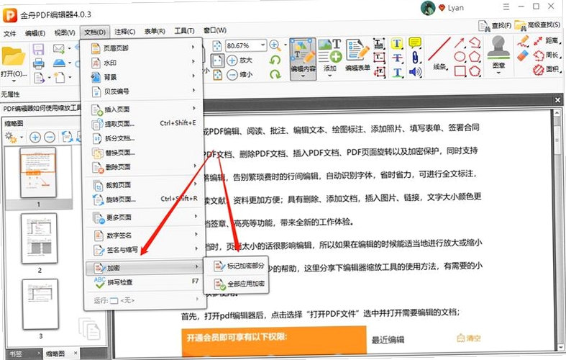
Task: Open the 工具(T) menu
Action: 184,31
